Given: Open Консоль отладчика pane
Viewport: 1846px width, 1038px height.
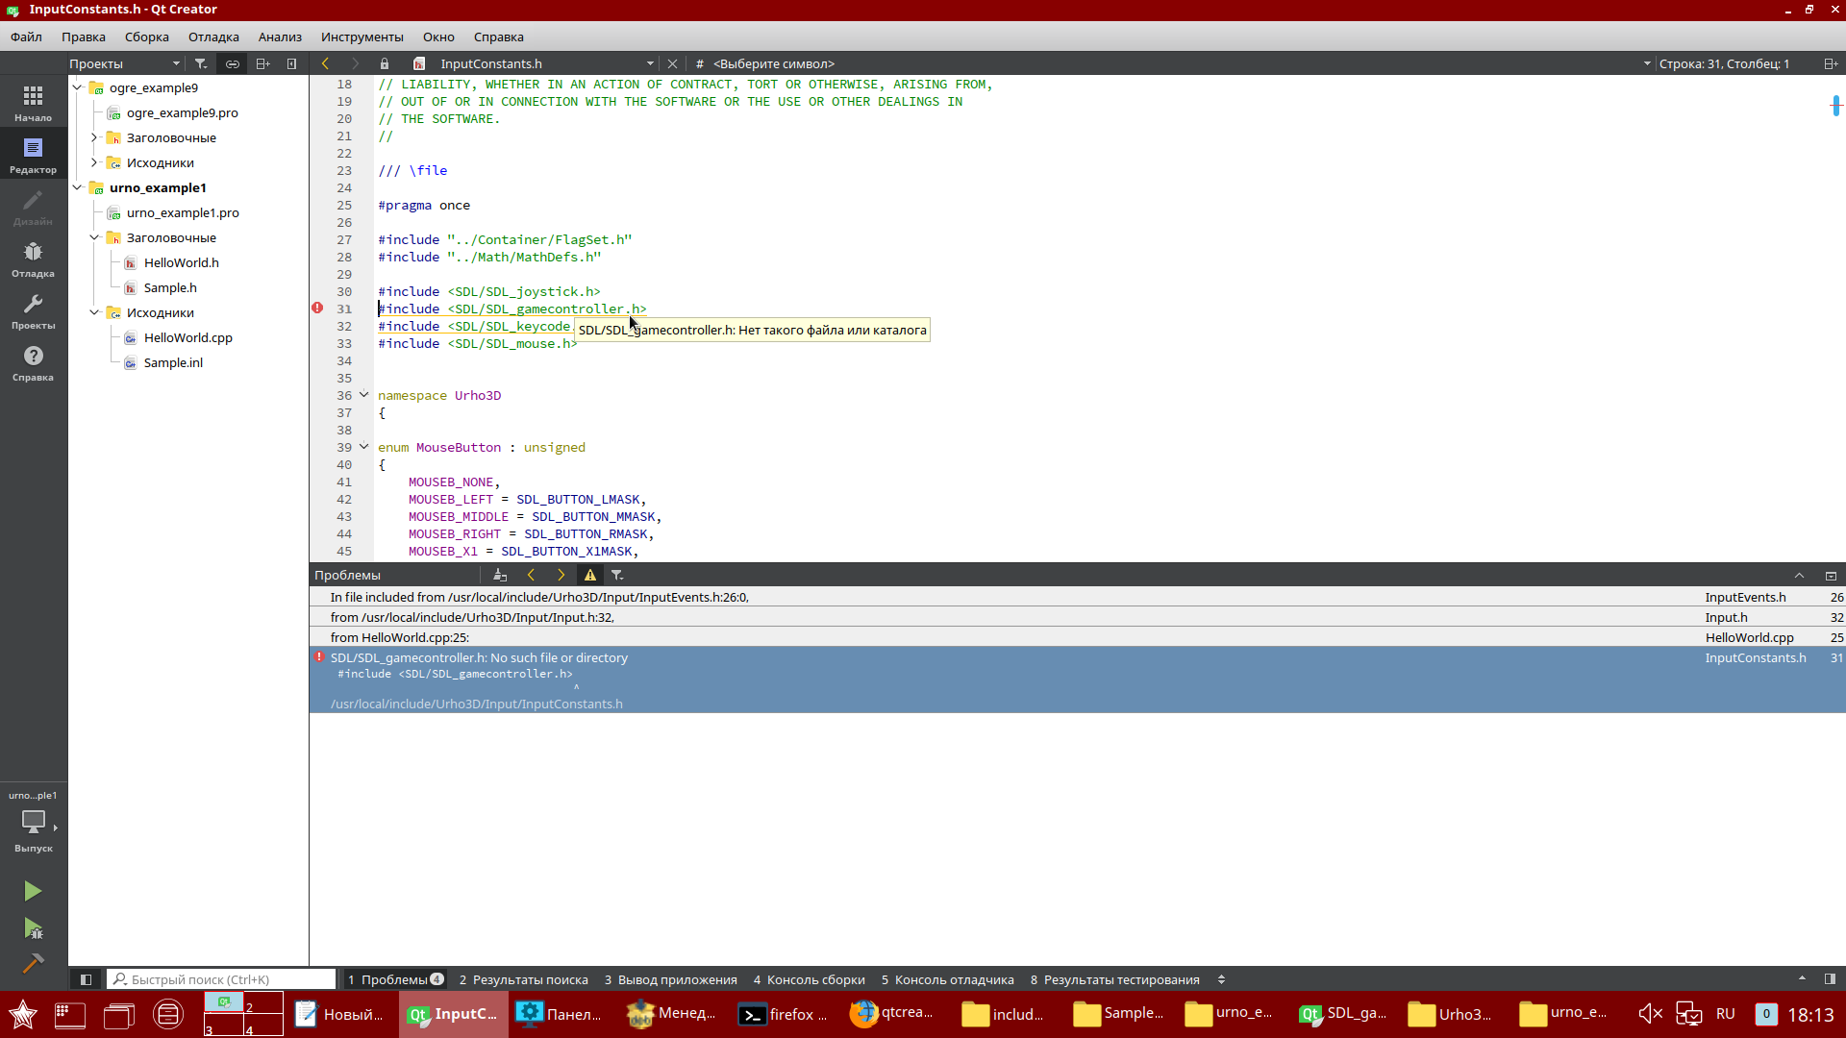Looking at the screenshot, I should 948,979.
